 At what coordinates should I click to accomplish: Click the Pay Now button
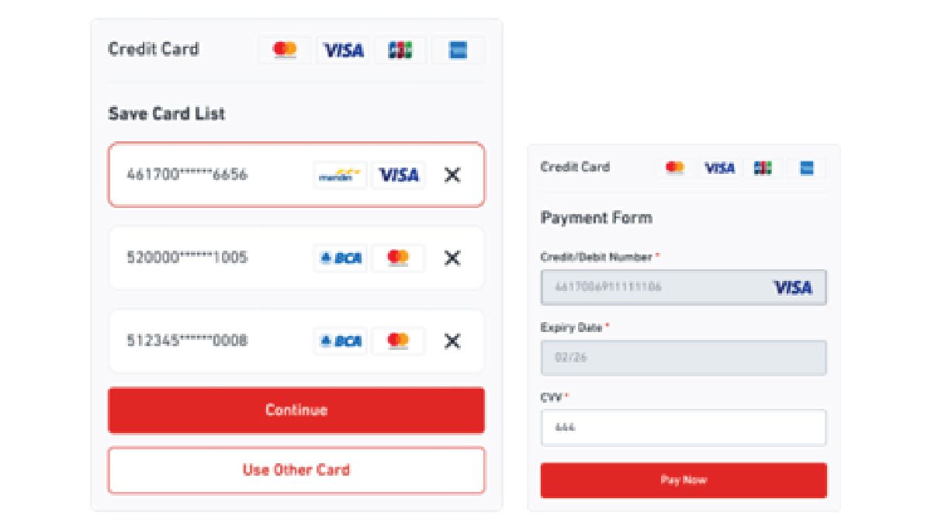pos(684,480)
